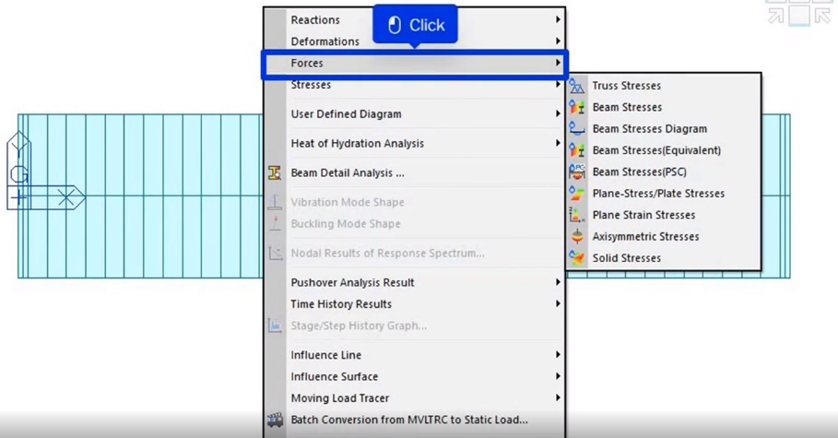
Task: Click the global axis orientation icon
Action: point(45,172)
